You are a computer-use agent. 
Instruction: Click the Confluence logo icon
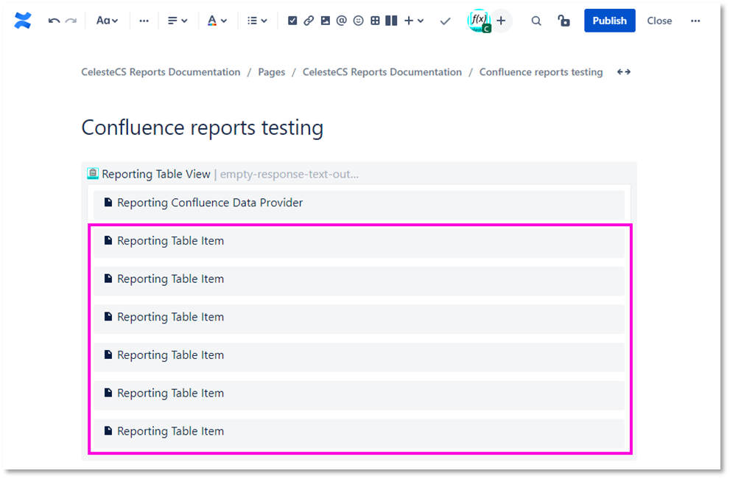pyautogui.click(x=22, y=21)
